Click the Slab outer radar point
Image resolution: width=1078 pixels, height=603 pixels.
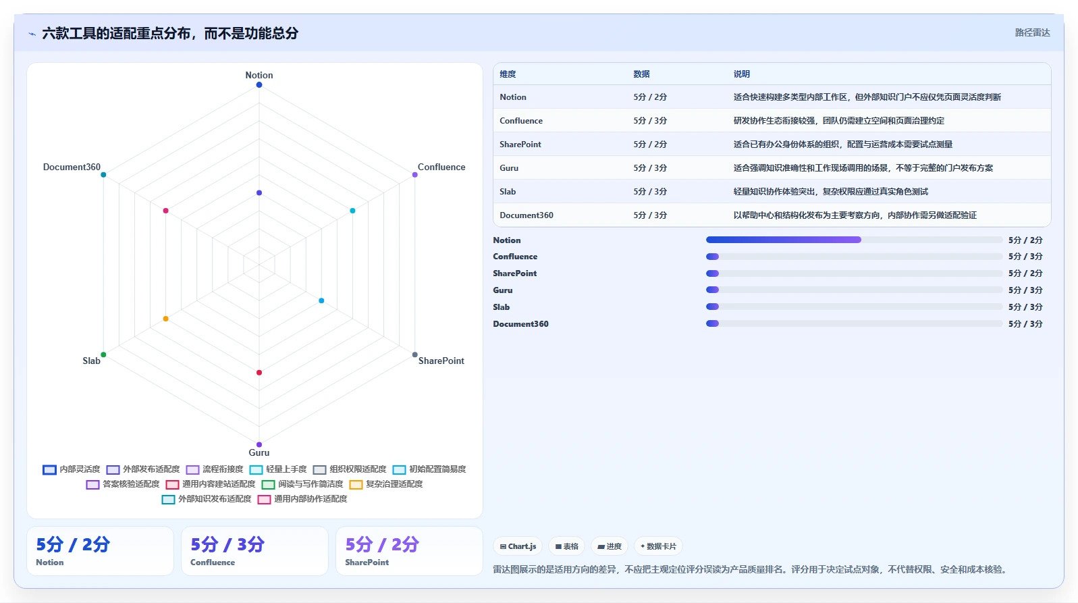103,355
